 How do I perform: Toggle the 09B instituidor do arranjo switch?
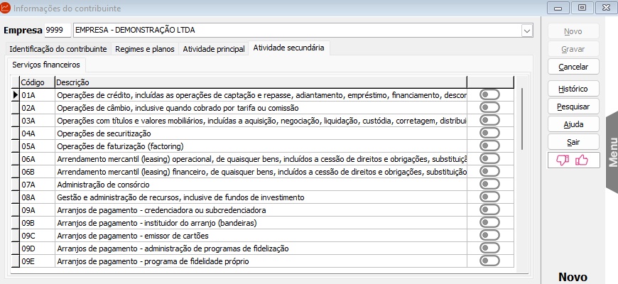tap(490, 222)
